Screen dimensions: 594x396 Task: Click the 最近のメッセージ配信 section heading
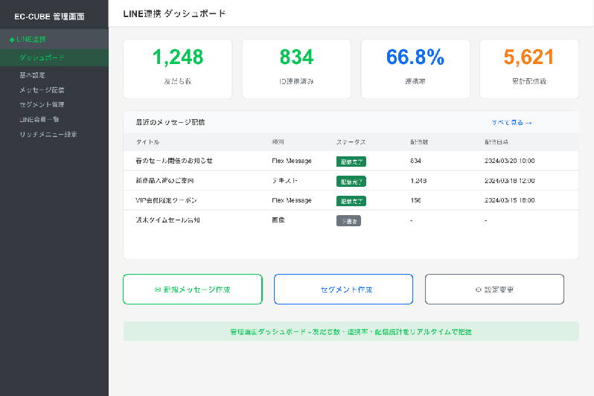tap(170, 122)
